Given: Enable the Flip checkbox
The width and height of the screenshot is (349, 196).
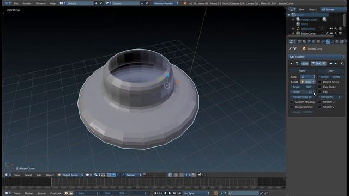Looking at the screenshot, I should [320, 92].
